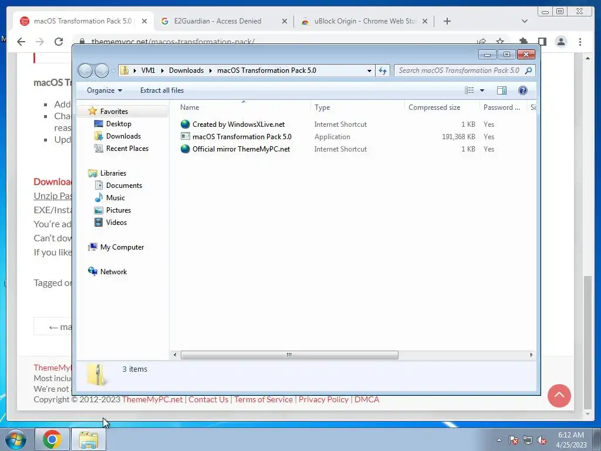Screen dimensions: 601x451
Task: Open the Windows Start button
Action: [x=16, y=439]
